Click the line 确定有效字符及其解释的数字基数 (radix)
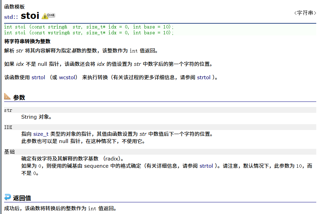This screenshot has height=214, width=319. (72, 159)
